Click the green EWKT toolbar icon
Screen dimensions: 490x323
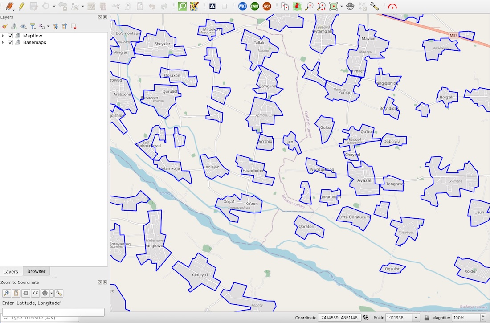[x=255, y=6]
